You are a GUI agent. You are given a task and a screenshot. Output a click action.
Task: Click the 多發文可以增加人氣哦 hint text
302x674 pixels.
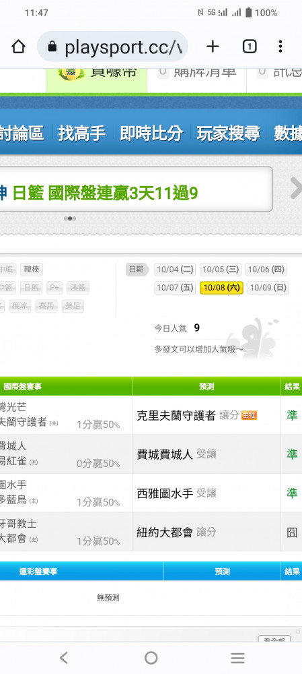click(199, 349)
